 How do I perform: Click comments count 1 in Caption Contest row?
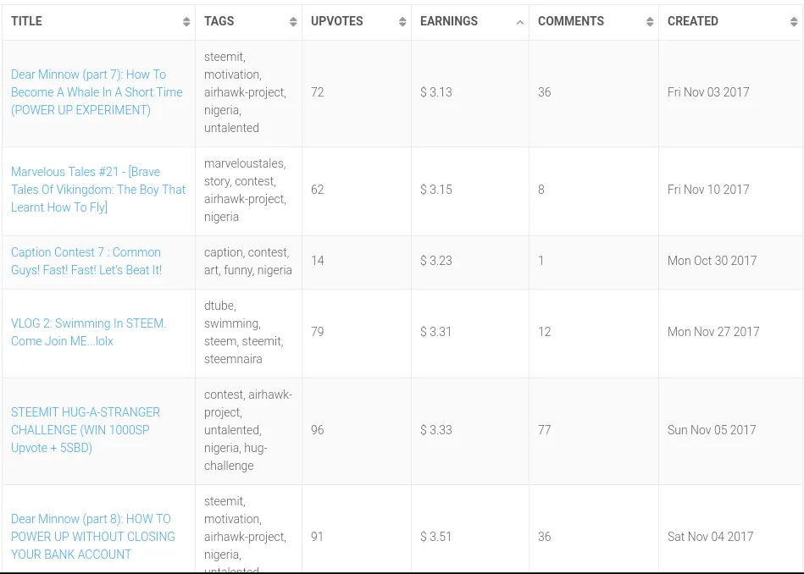pyautogui.click(x=541, y=261)
